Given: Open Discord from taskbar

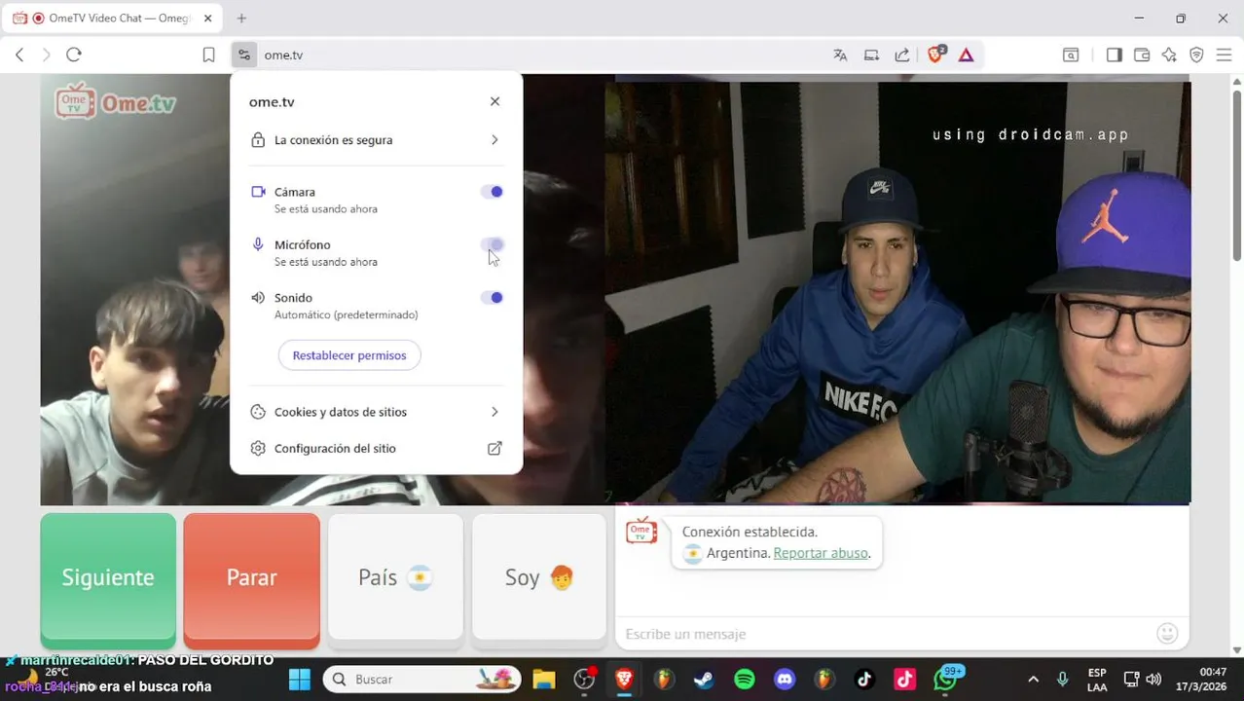Looking at the screenshot, I should 785,680.
